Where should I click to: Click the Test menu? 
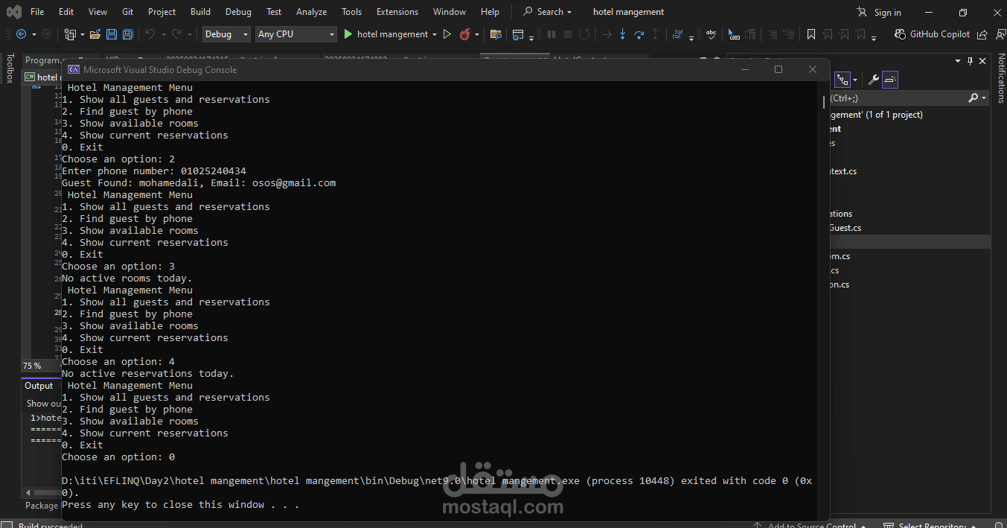(274, 12)
